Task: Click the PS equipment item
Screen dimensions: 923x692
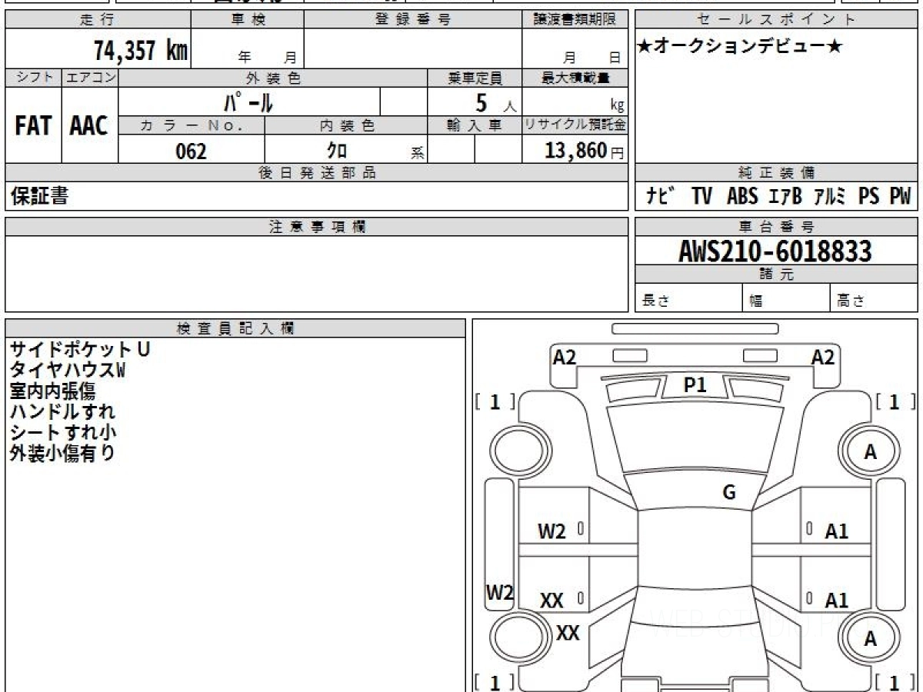Action: click(869, 196)
